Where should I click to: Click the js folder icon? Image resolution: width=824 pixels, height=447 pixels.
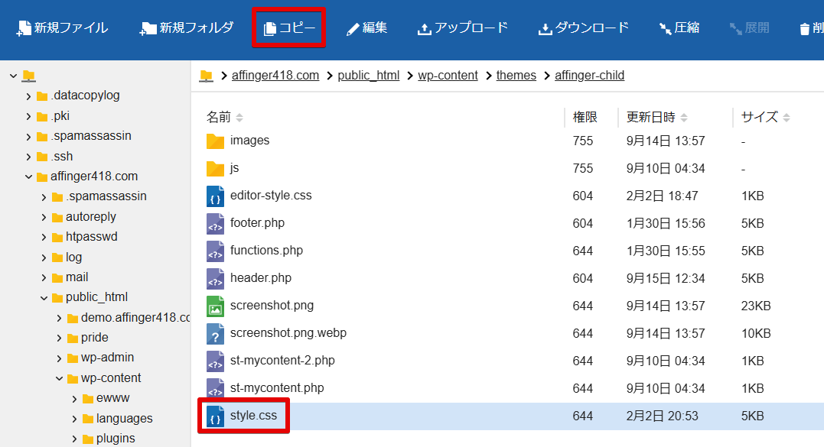point(215,168)
